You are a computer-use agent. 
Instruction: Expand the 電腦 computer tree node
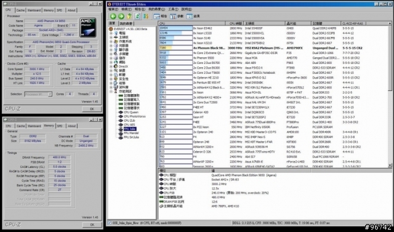tap(111, 33)
